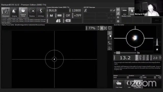
Task: Click the star panel side icon
Action: pyautogui.click(x=118, y=17)
